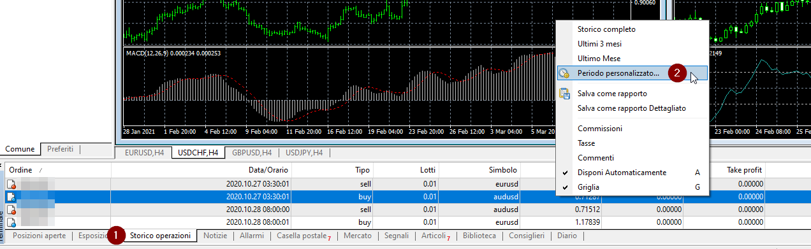
Task: Open the Articoli tab
Action: pyautogui.click(x=435, y=236)
